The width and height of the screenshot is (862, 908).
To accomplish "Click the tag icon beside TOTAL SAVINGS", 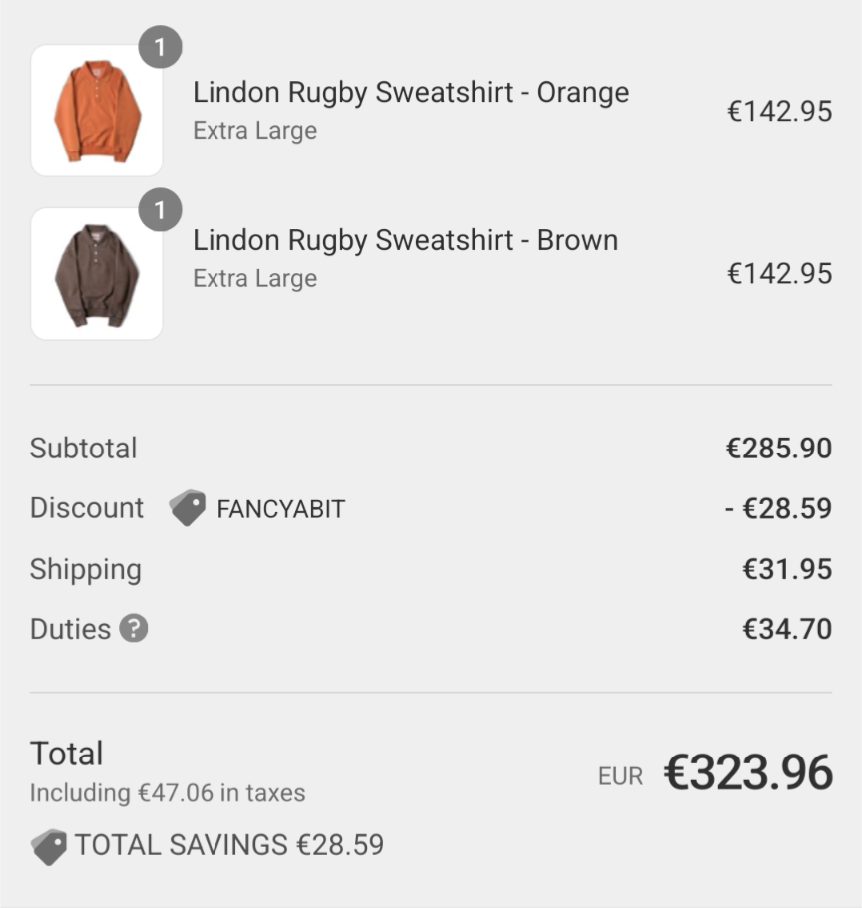I will tap(48, 846).
